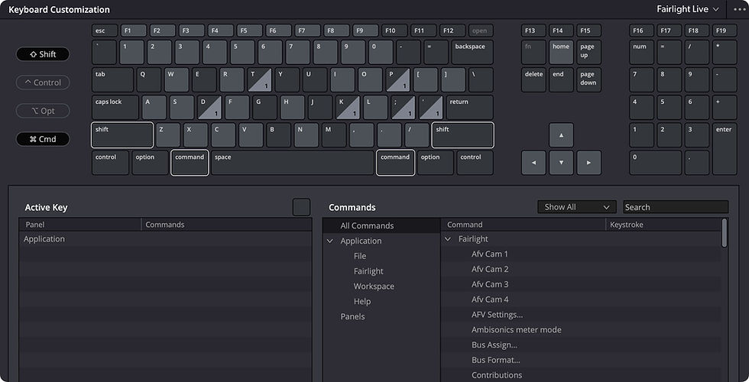This screenshot has width=749, height=382.
Task: Select the Panels category
Action: (x=352, y=316)
